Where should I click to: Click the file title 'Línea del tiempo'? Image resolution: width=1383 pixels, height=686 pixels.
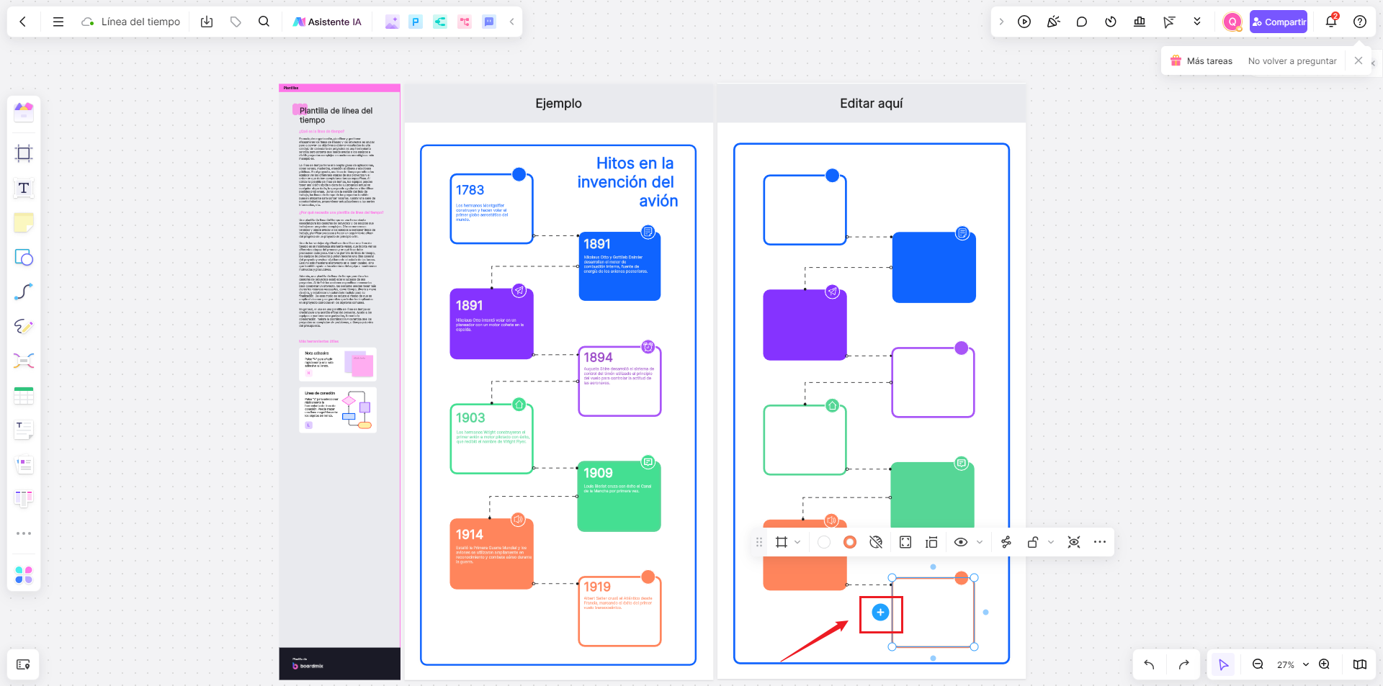point(140,22)
